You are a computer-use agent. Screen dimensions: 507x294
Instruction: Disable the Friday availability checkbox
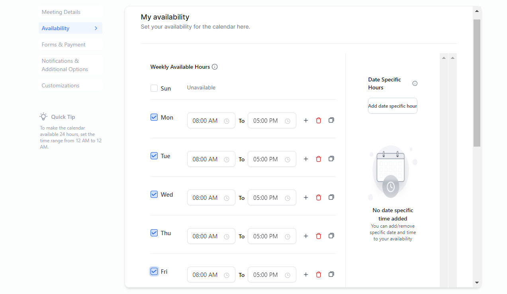pos(154,271)
